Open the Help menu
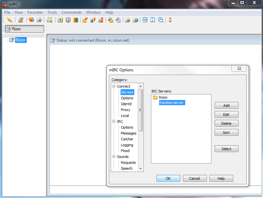Image resolution: width=263 pixels, height=198 pixels. (109, 12)
